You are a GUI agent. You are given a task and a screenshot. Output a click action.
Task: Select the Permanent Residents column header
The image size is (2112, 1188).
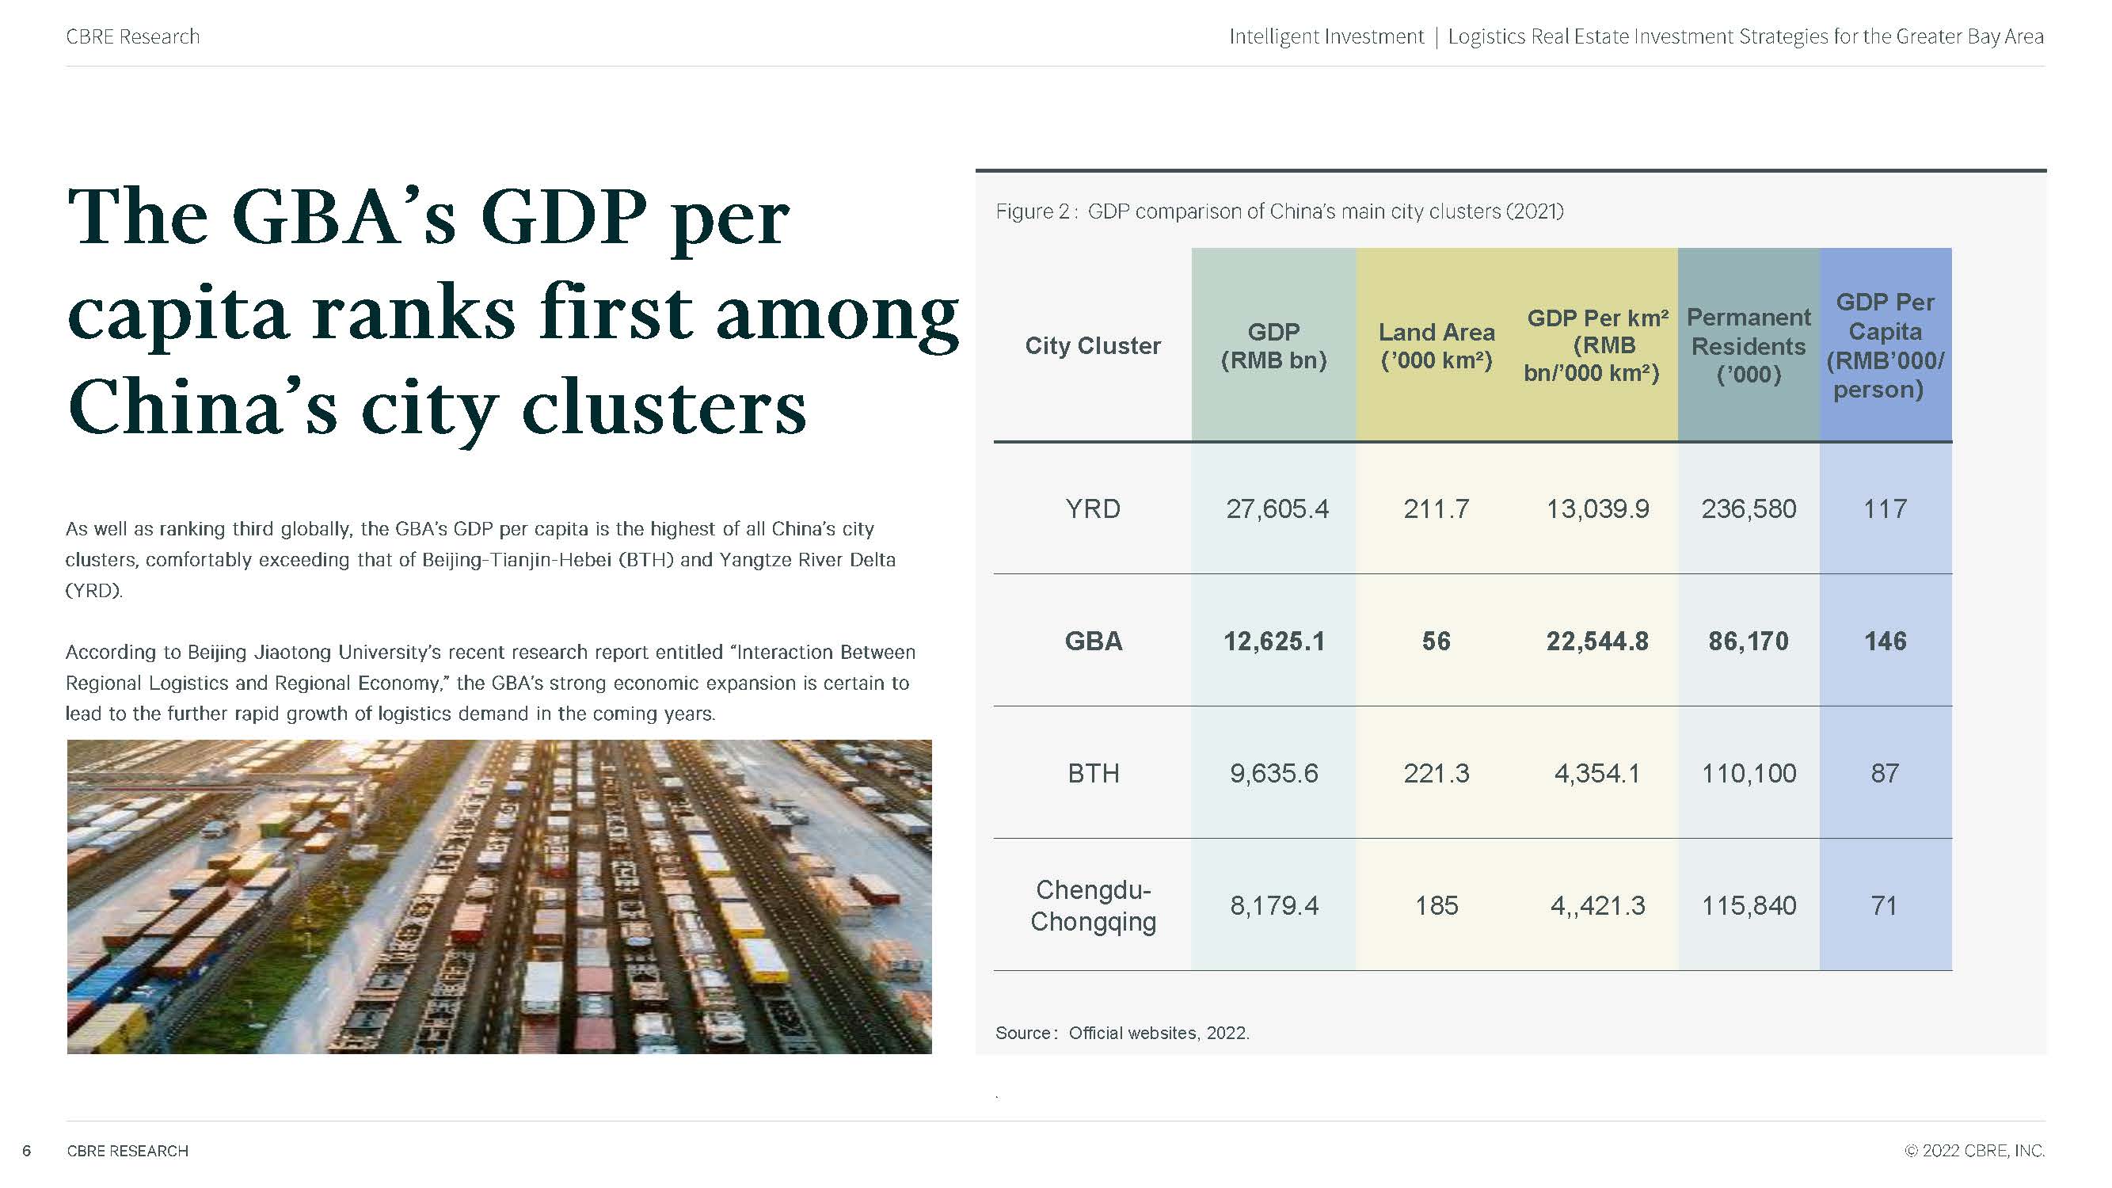click(x=1748, y=345)
